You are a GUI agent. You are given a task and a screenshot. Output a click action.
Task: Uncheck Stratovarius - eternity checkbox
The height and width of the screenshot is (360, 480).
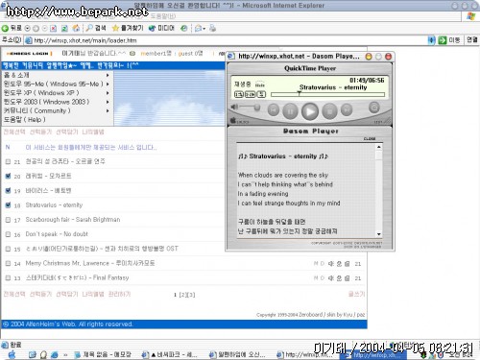coord(8,205)
